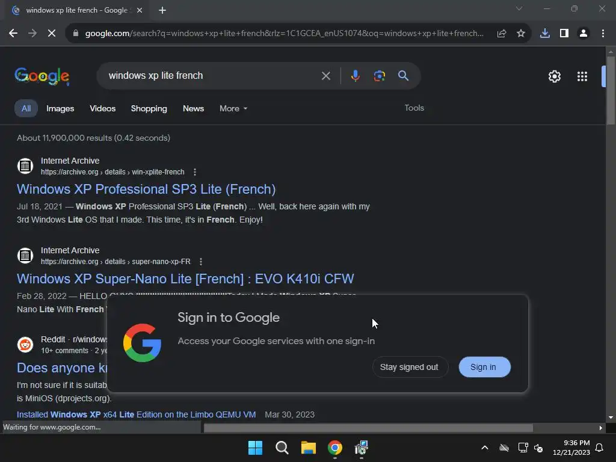The image size is (616, 462).
Task: Switch to Shopping results
Action: 149,108
